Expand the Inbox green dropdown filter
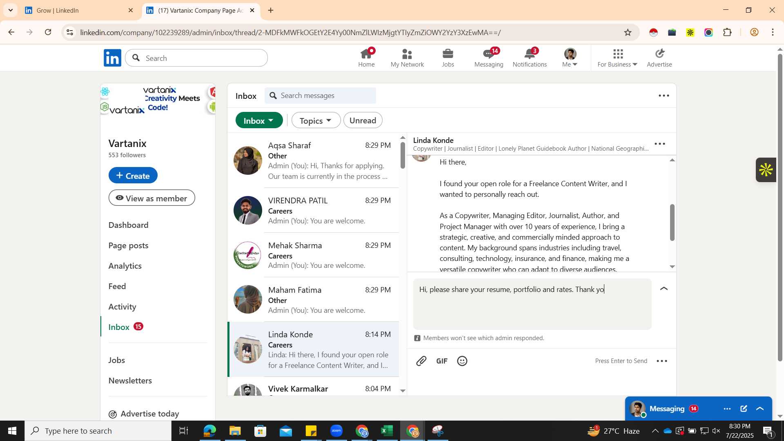Image resolution: width=784 pixels, height=441 pixels. click(259, 120)
